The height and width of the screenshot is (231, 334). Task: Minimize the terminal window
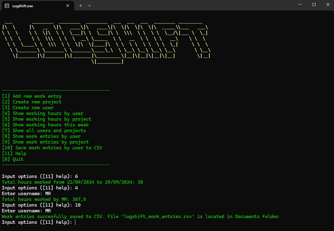point(300,5)
